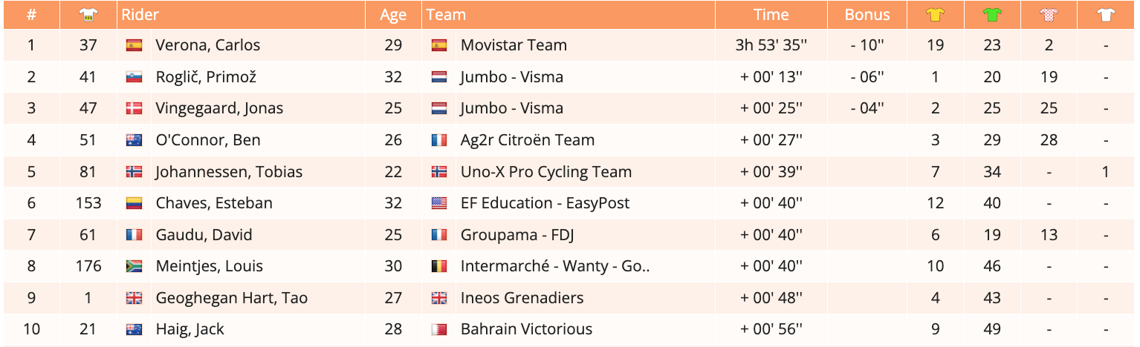The height and width of the screenshot is (347, 1140).
Task: Open rider Verona, Carlos
Action: [207, 45]
